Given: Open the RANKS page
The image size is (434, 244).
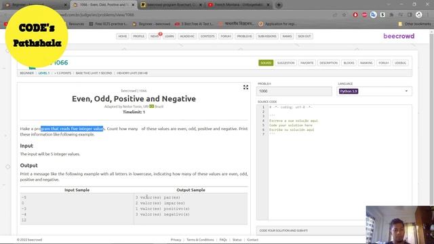Looking at the screenshot, I should click(287, 36).
